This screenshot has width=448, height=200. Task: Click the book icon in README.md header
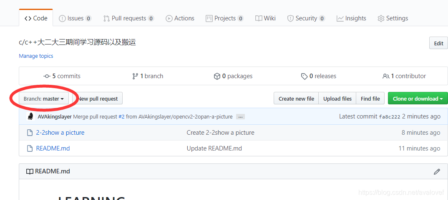coord(30,171)
